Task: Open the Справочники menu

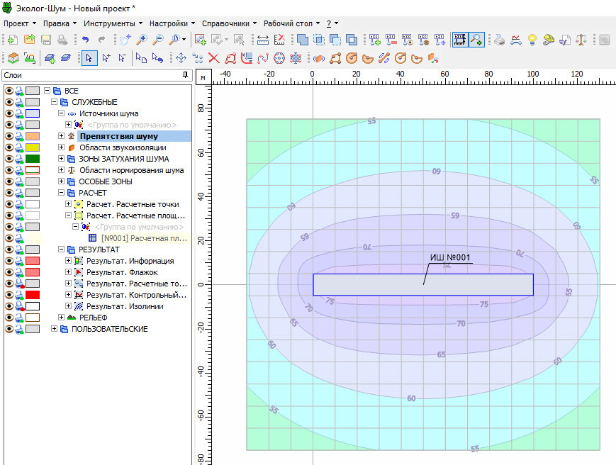Action: point(225,23)
